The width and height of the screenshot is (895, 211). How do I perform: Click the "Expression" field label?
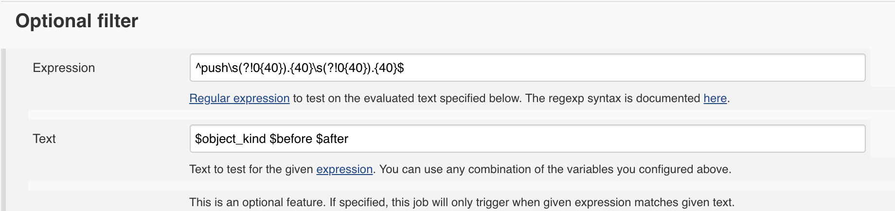(x=64, y=68)
